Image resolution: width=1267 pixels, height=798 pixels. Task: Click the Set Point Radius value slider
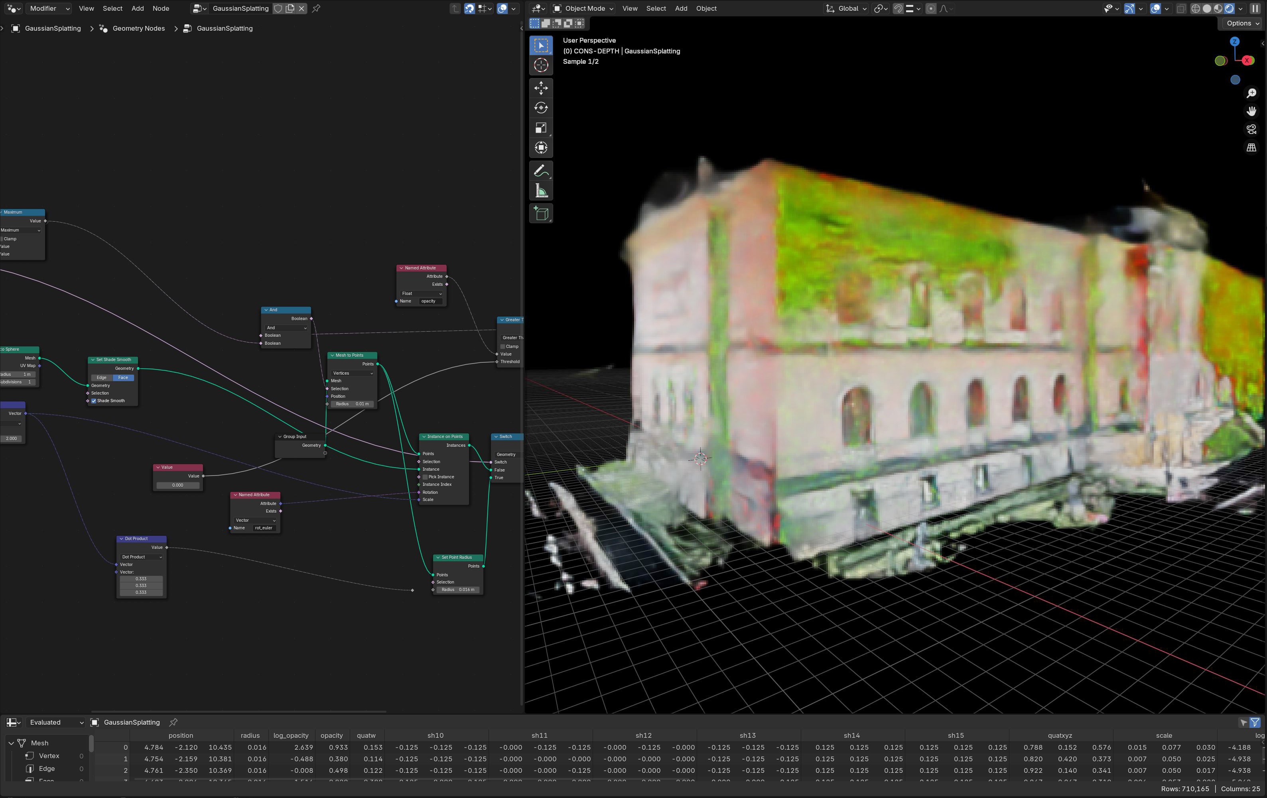pyautogui.click(x=458, y=590)
